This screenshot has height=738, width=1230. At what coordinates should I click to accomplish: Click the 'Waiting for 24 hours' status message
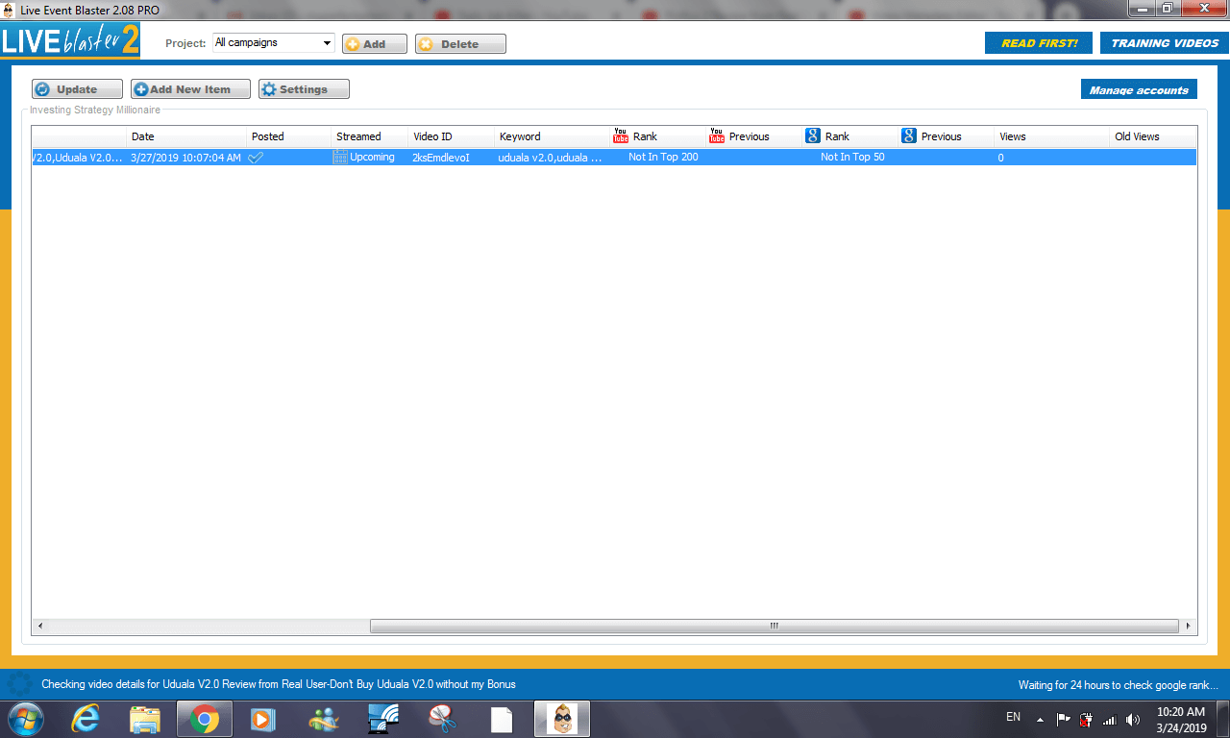[1119, 685]
